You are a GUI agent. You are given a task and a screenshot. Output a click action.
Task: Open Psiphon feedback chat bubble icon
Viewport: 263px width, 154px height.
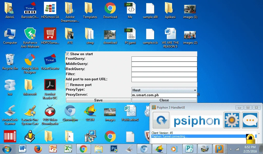tap(250, 120)
